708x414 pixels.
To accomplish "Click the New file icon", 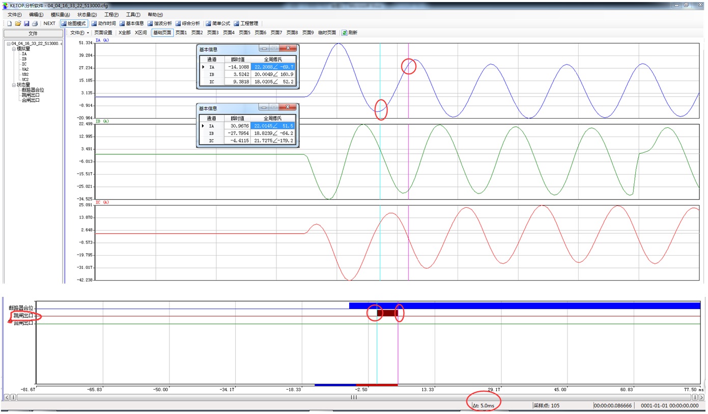I will (x=9, y=23).
